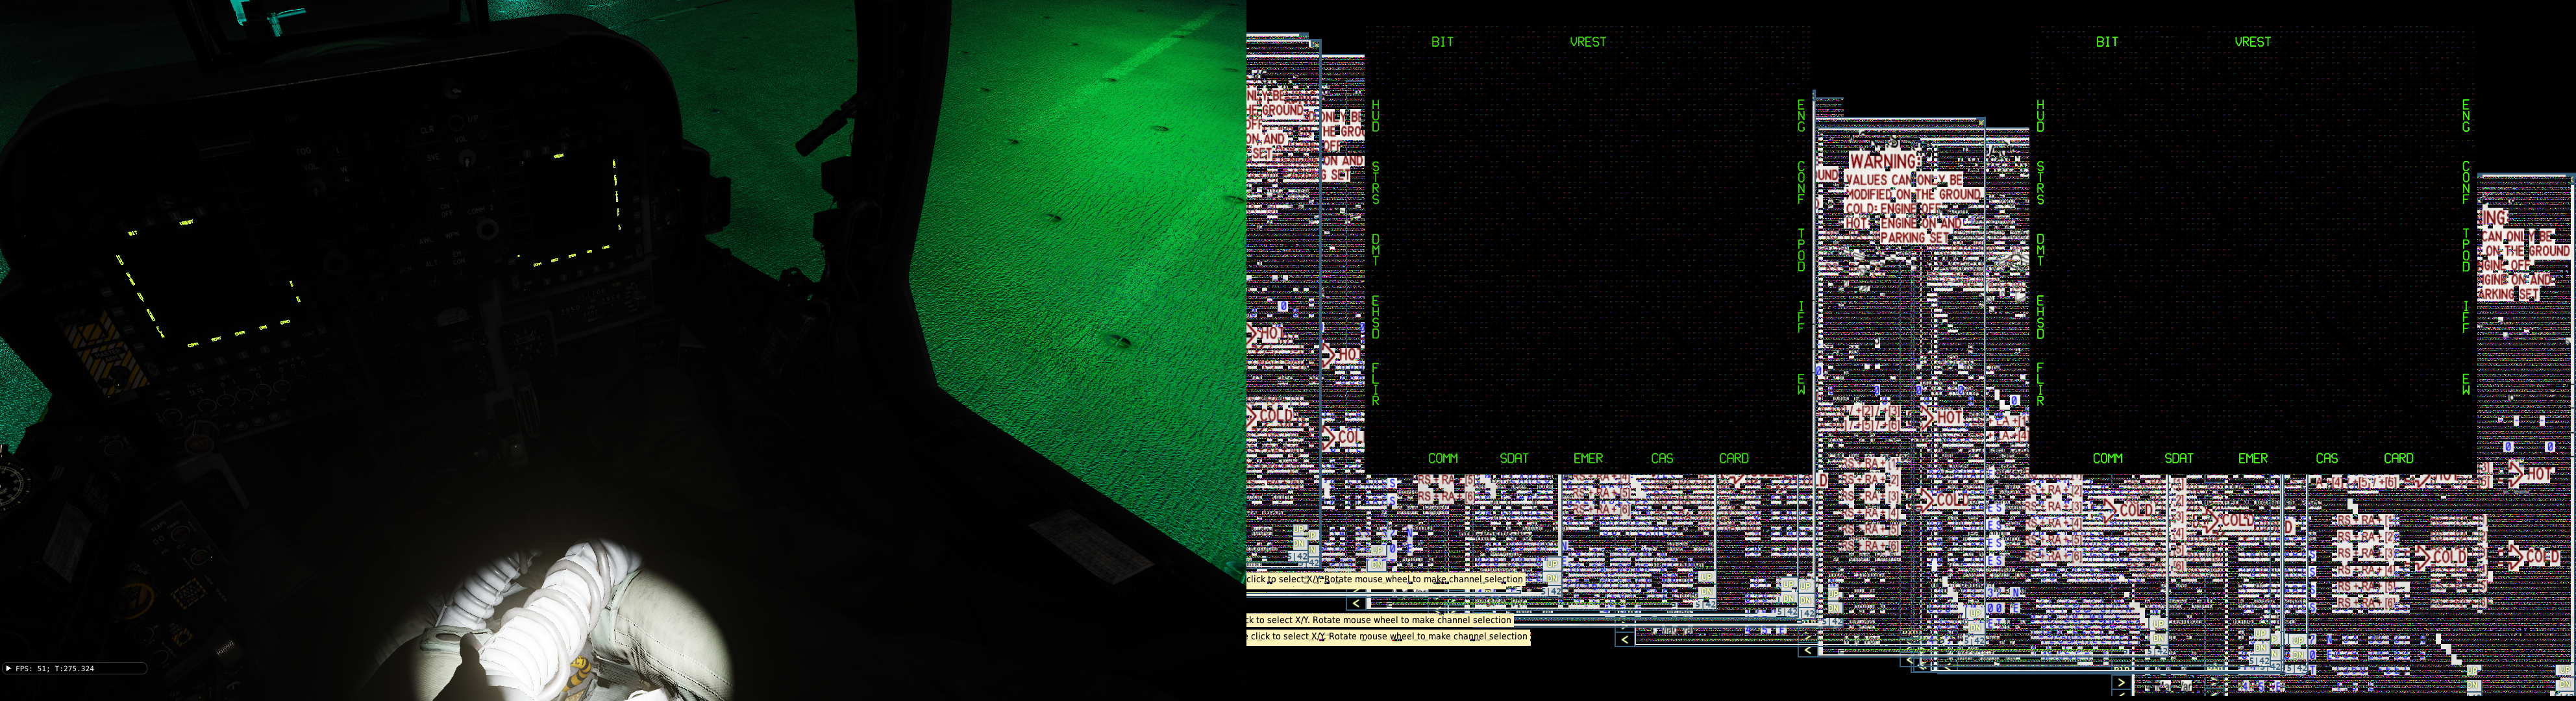The height and width of the screenshot is (701, 2576).
Task: Select FLIR on the left exported MFD
Action: click(1376, 384)
